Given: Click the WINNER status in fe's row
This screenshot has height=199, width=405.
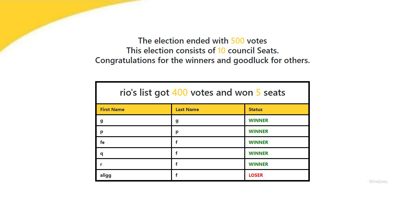Looking at the screenshot, I should coord(258,142).
